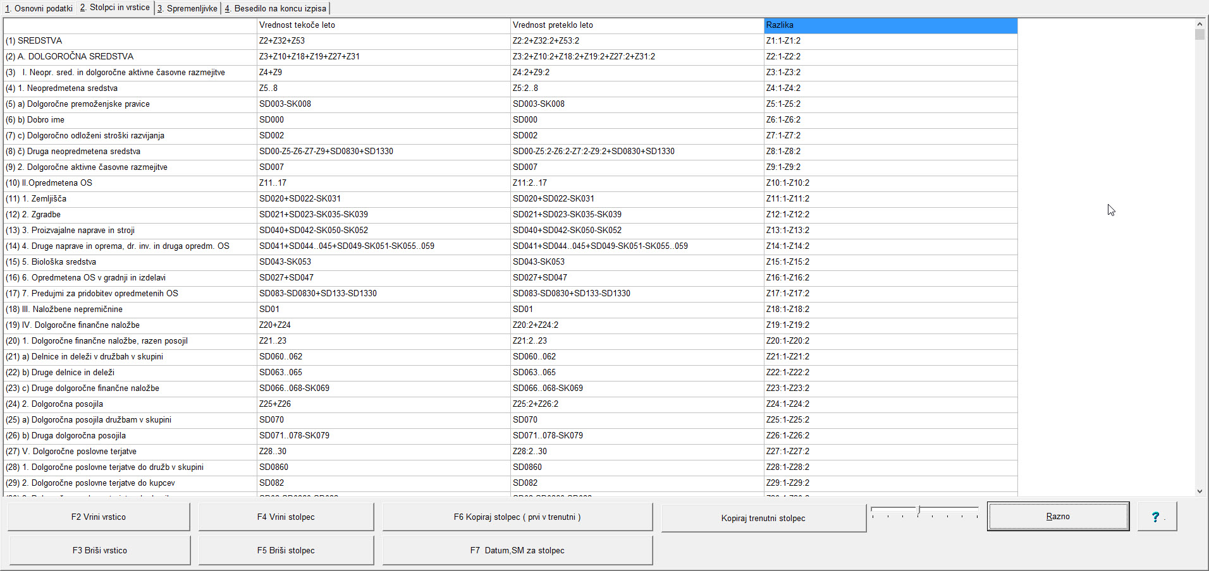Select row (18) III. Naložbene nepremičnine
The image size is (1209, 571).
click(x=130, y=310)
